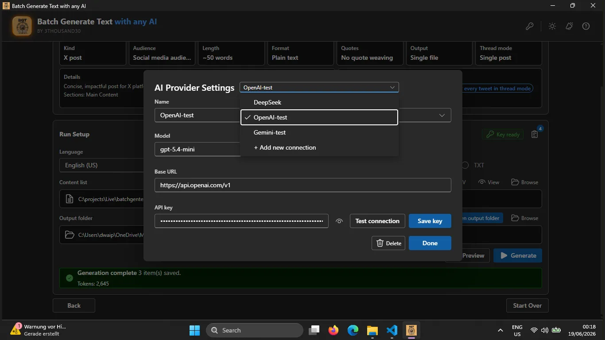The width and height of the screenshot is (605, 340).
Task: Click the taskbar Search box
Action: click(254, 330)
